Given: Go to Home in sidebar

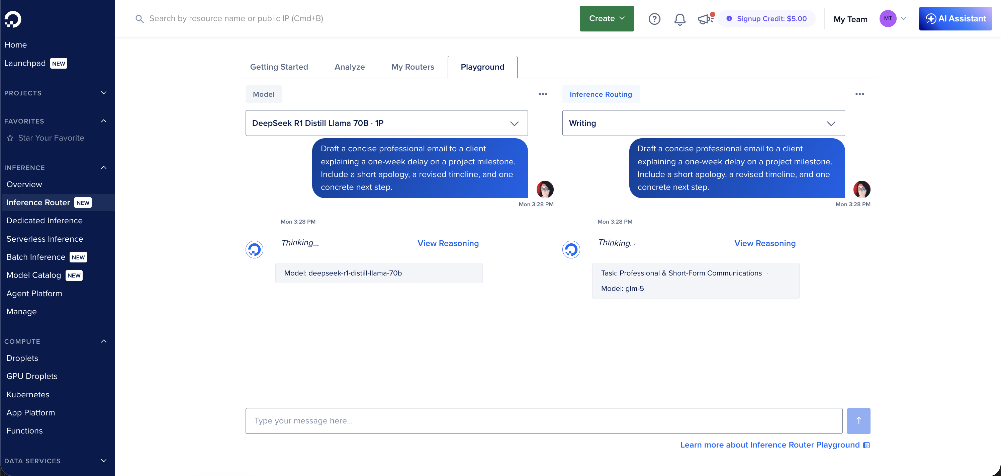Looking at the screenshot, I should 15,45.
